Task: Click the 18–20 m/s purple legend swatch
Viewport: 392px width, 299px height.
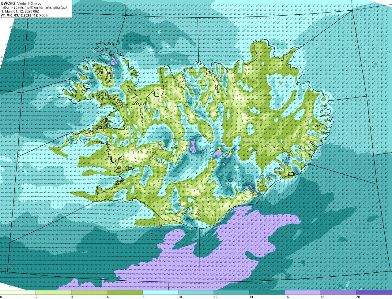Action: coord(339,293)
